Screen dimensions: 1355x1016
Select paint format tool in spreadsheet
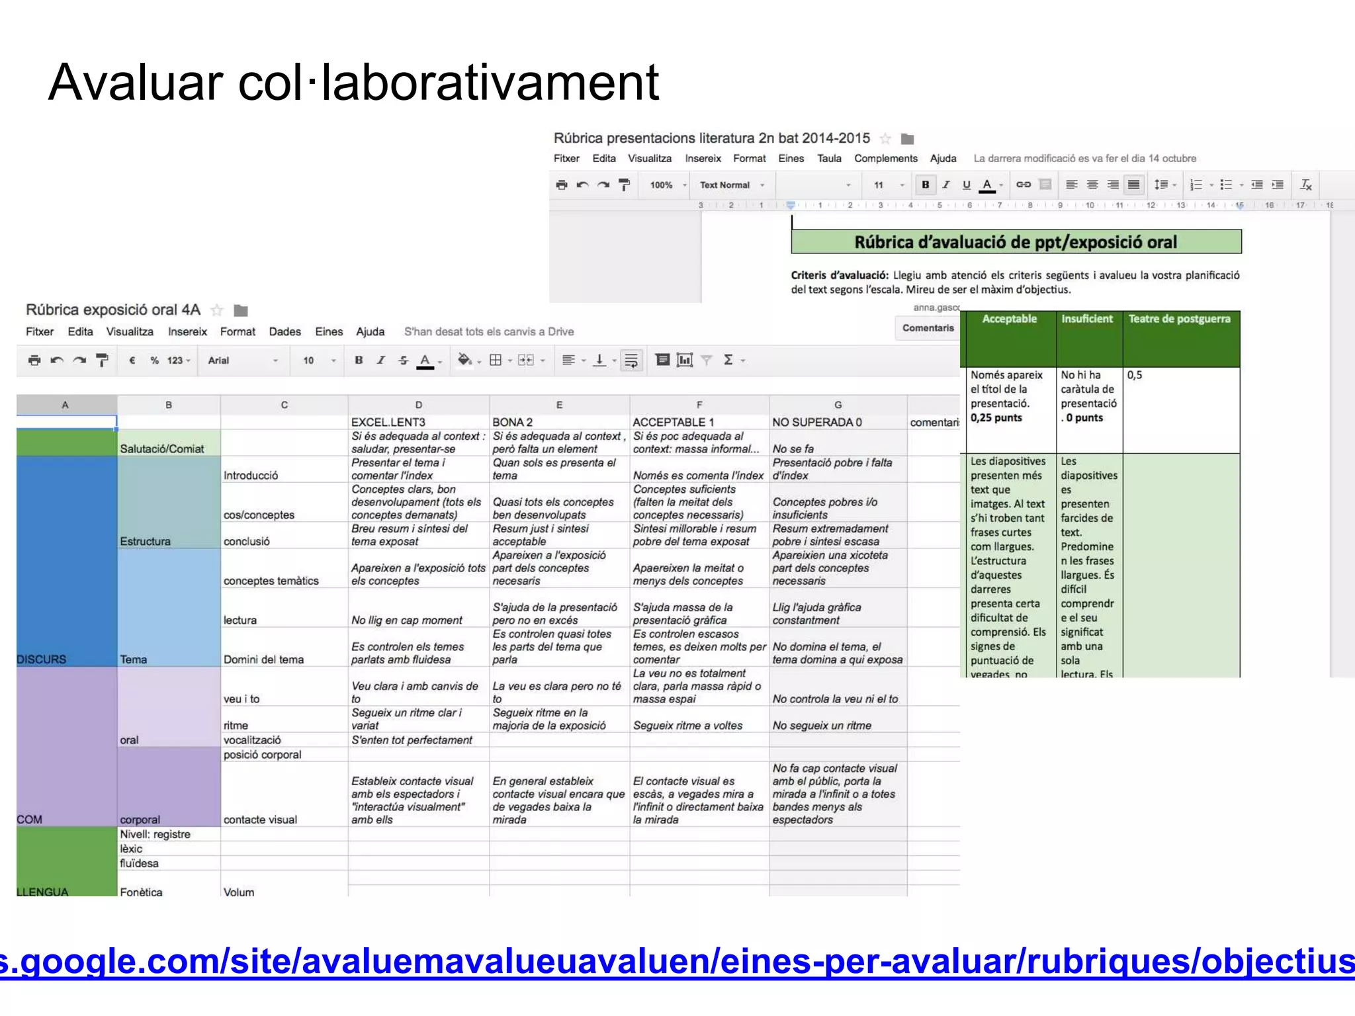(x=102, y=360)
